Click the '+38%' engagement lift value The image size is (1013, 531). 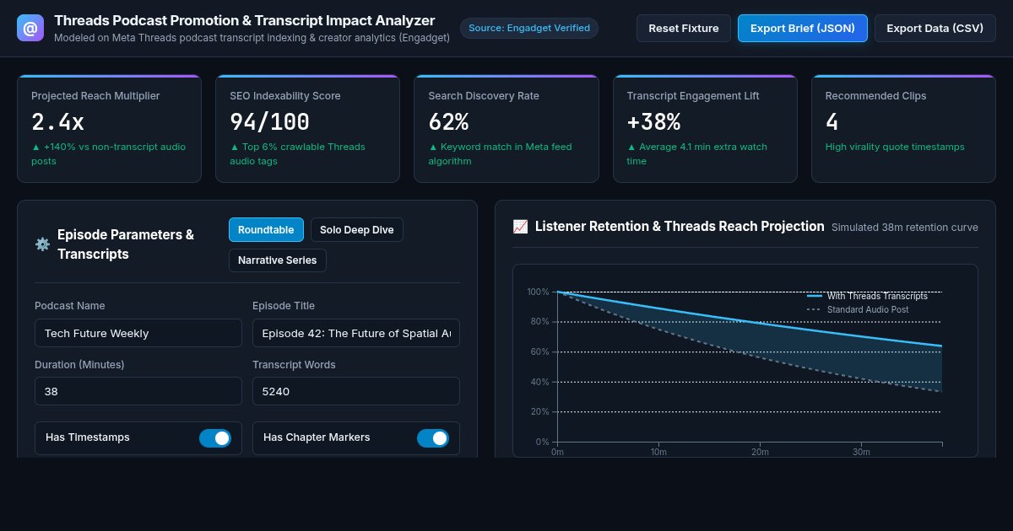(x=653, y=122)
